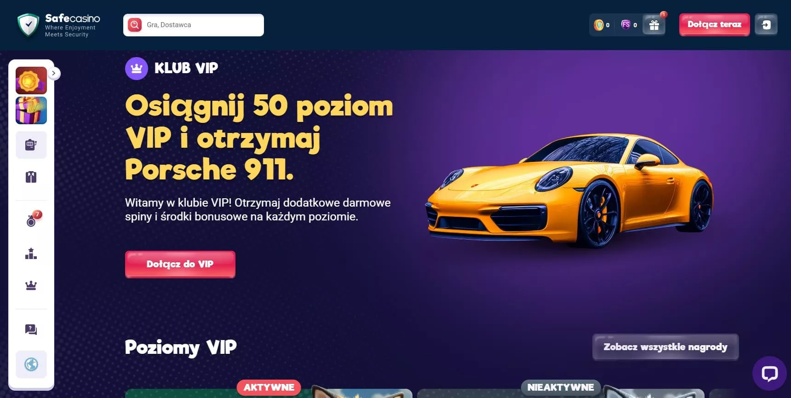The height and width of the screenshot is (398, 791).
Task: Open the live chat bubble
Action: (x=769, y=373)
